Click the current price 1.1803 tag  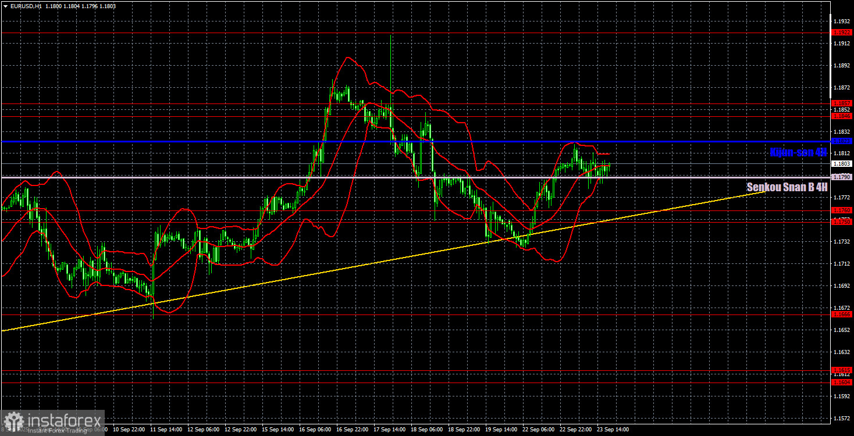point(842,165)
